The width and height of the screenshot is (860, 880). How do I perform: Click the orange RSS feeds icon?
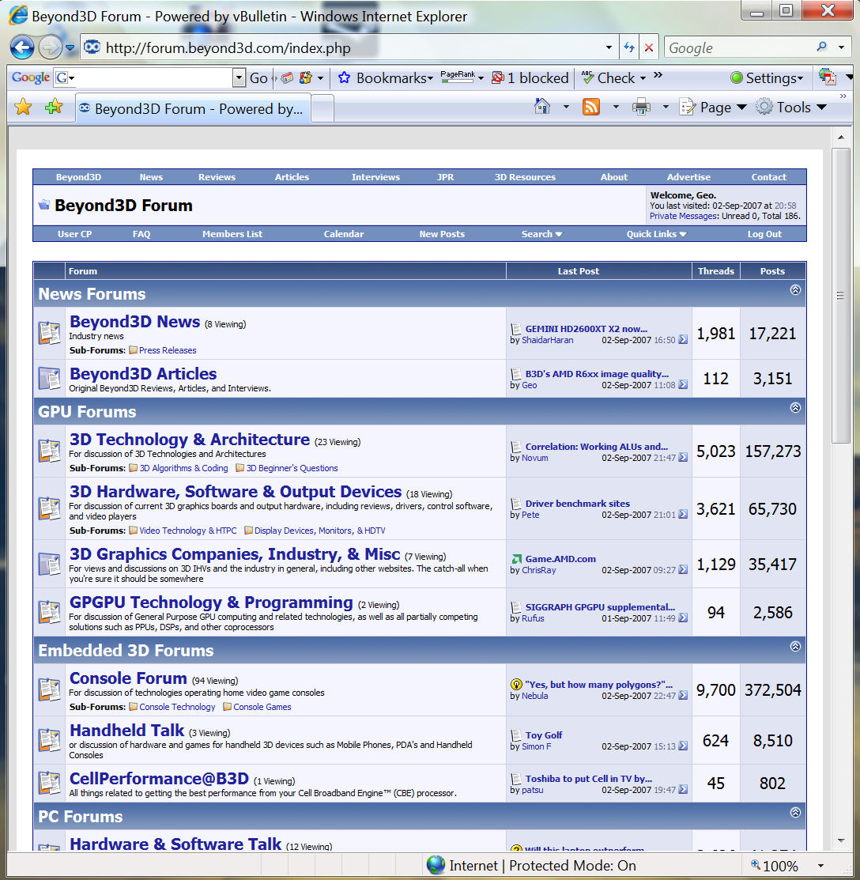591,107
